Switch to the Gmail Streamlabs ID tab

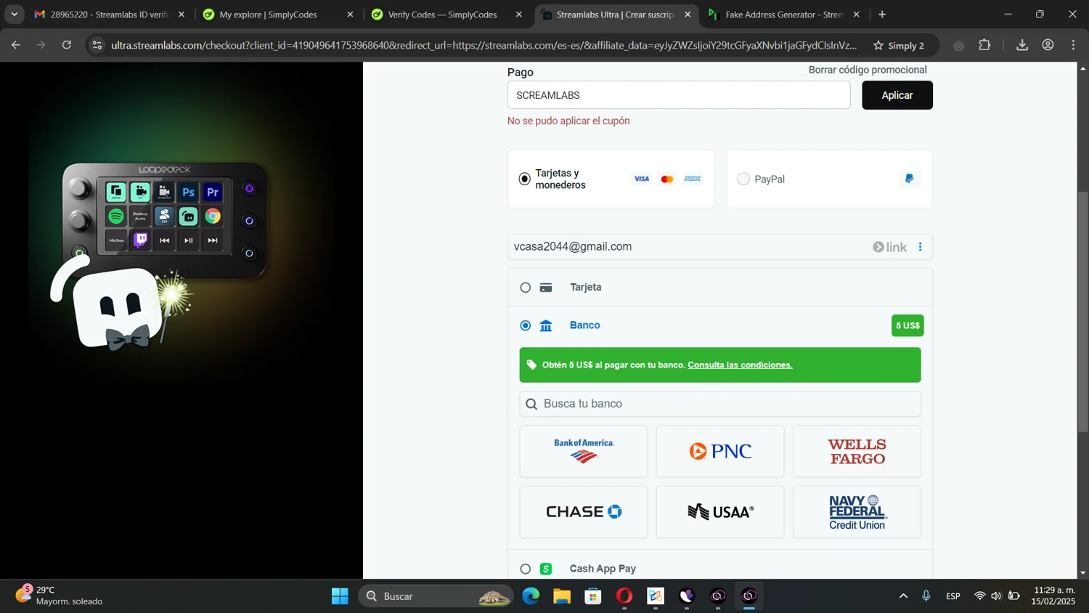tap(109, 15)
